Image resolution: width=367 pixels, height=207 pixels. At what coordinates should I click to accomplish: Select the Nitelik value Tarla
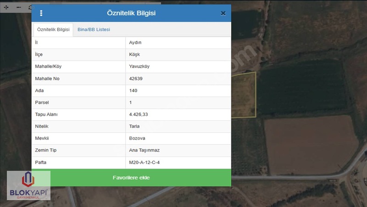point(134,126)
